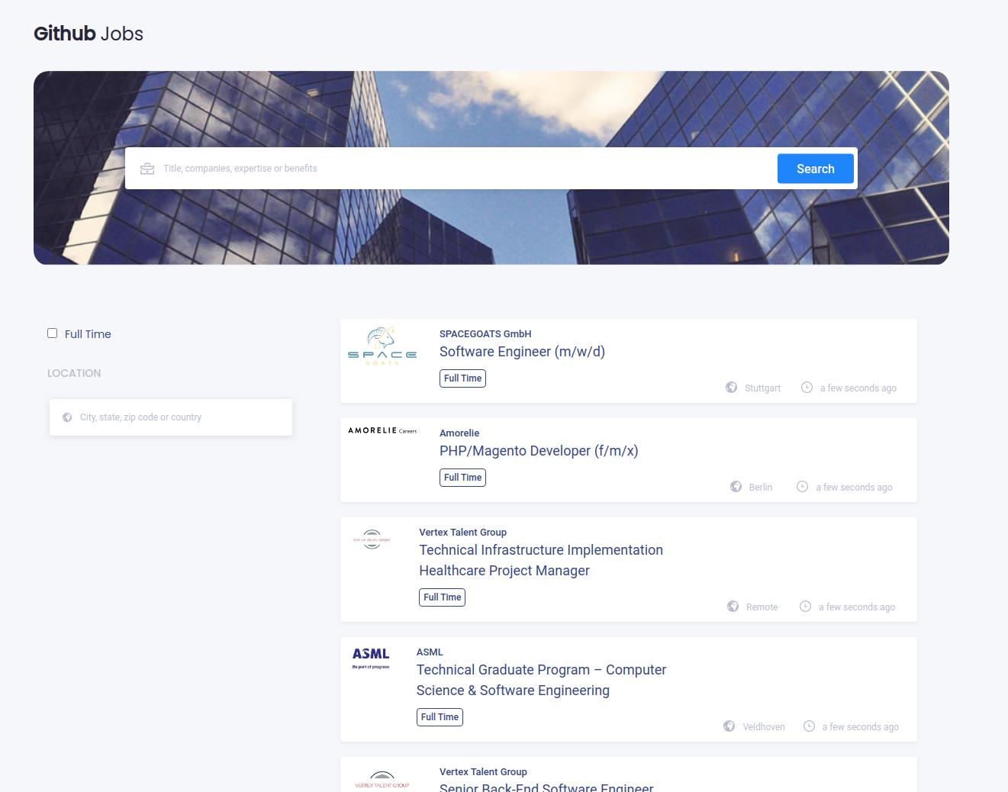Click Full Time tag on Amorelie job
The width and height of the screenshot is (1008, 792).
(462, 478)
